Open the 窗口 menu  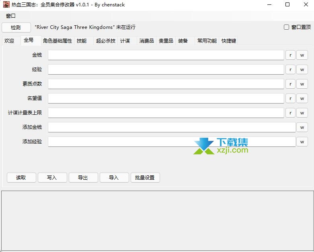tap(10, 16)
